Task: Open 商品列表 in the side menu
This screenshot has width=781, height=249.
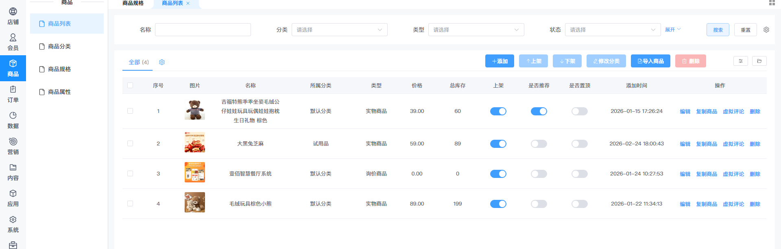Action: [x=67, y=24]
